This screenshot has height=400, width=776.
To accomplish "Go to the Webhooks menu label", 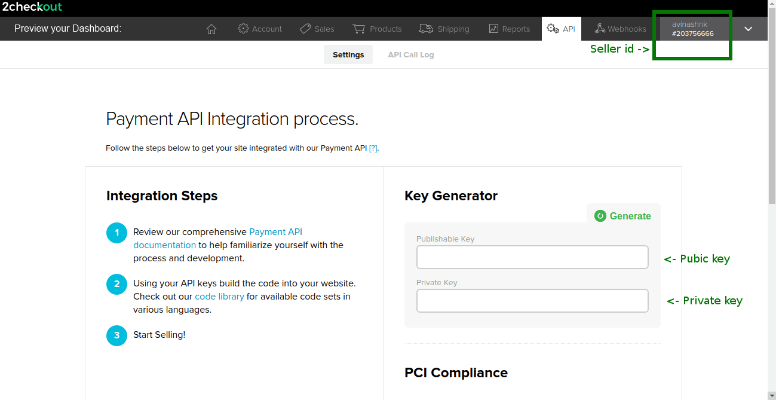I will pyautogui.click(x=627, y=29).
